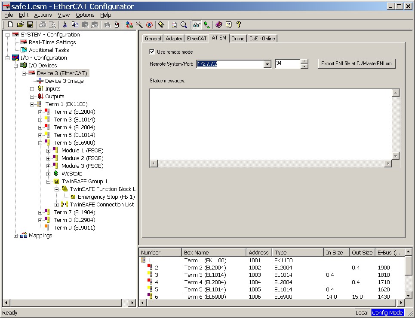The height and width of the screenshot is (318, 415).
Task: Click the yellow question mark help icon
Action: (239, 25)
